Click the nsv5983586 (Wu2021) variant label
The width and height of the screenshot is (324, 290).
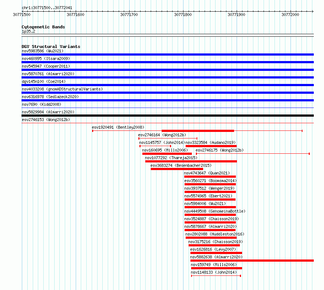coord(43,51)
